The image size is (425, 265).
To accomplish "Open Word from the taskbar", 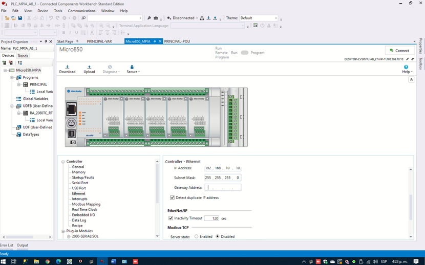I will click(x=113, y=261).
